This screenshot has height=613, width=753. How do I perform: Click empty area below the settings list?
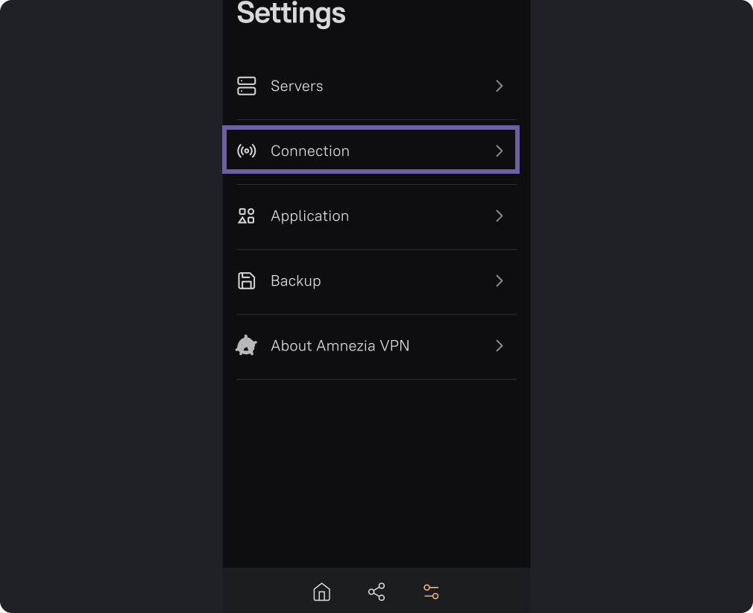376,477
